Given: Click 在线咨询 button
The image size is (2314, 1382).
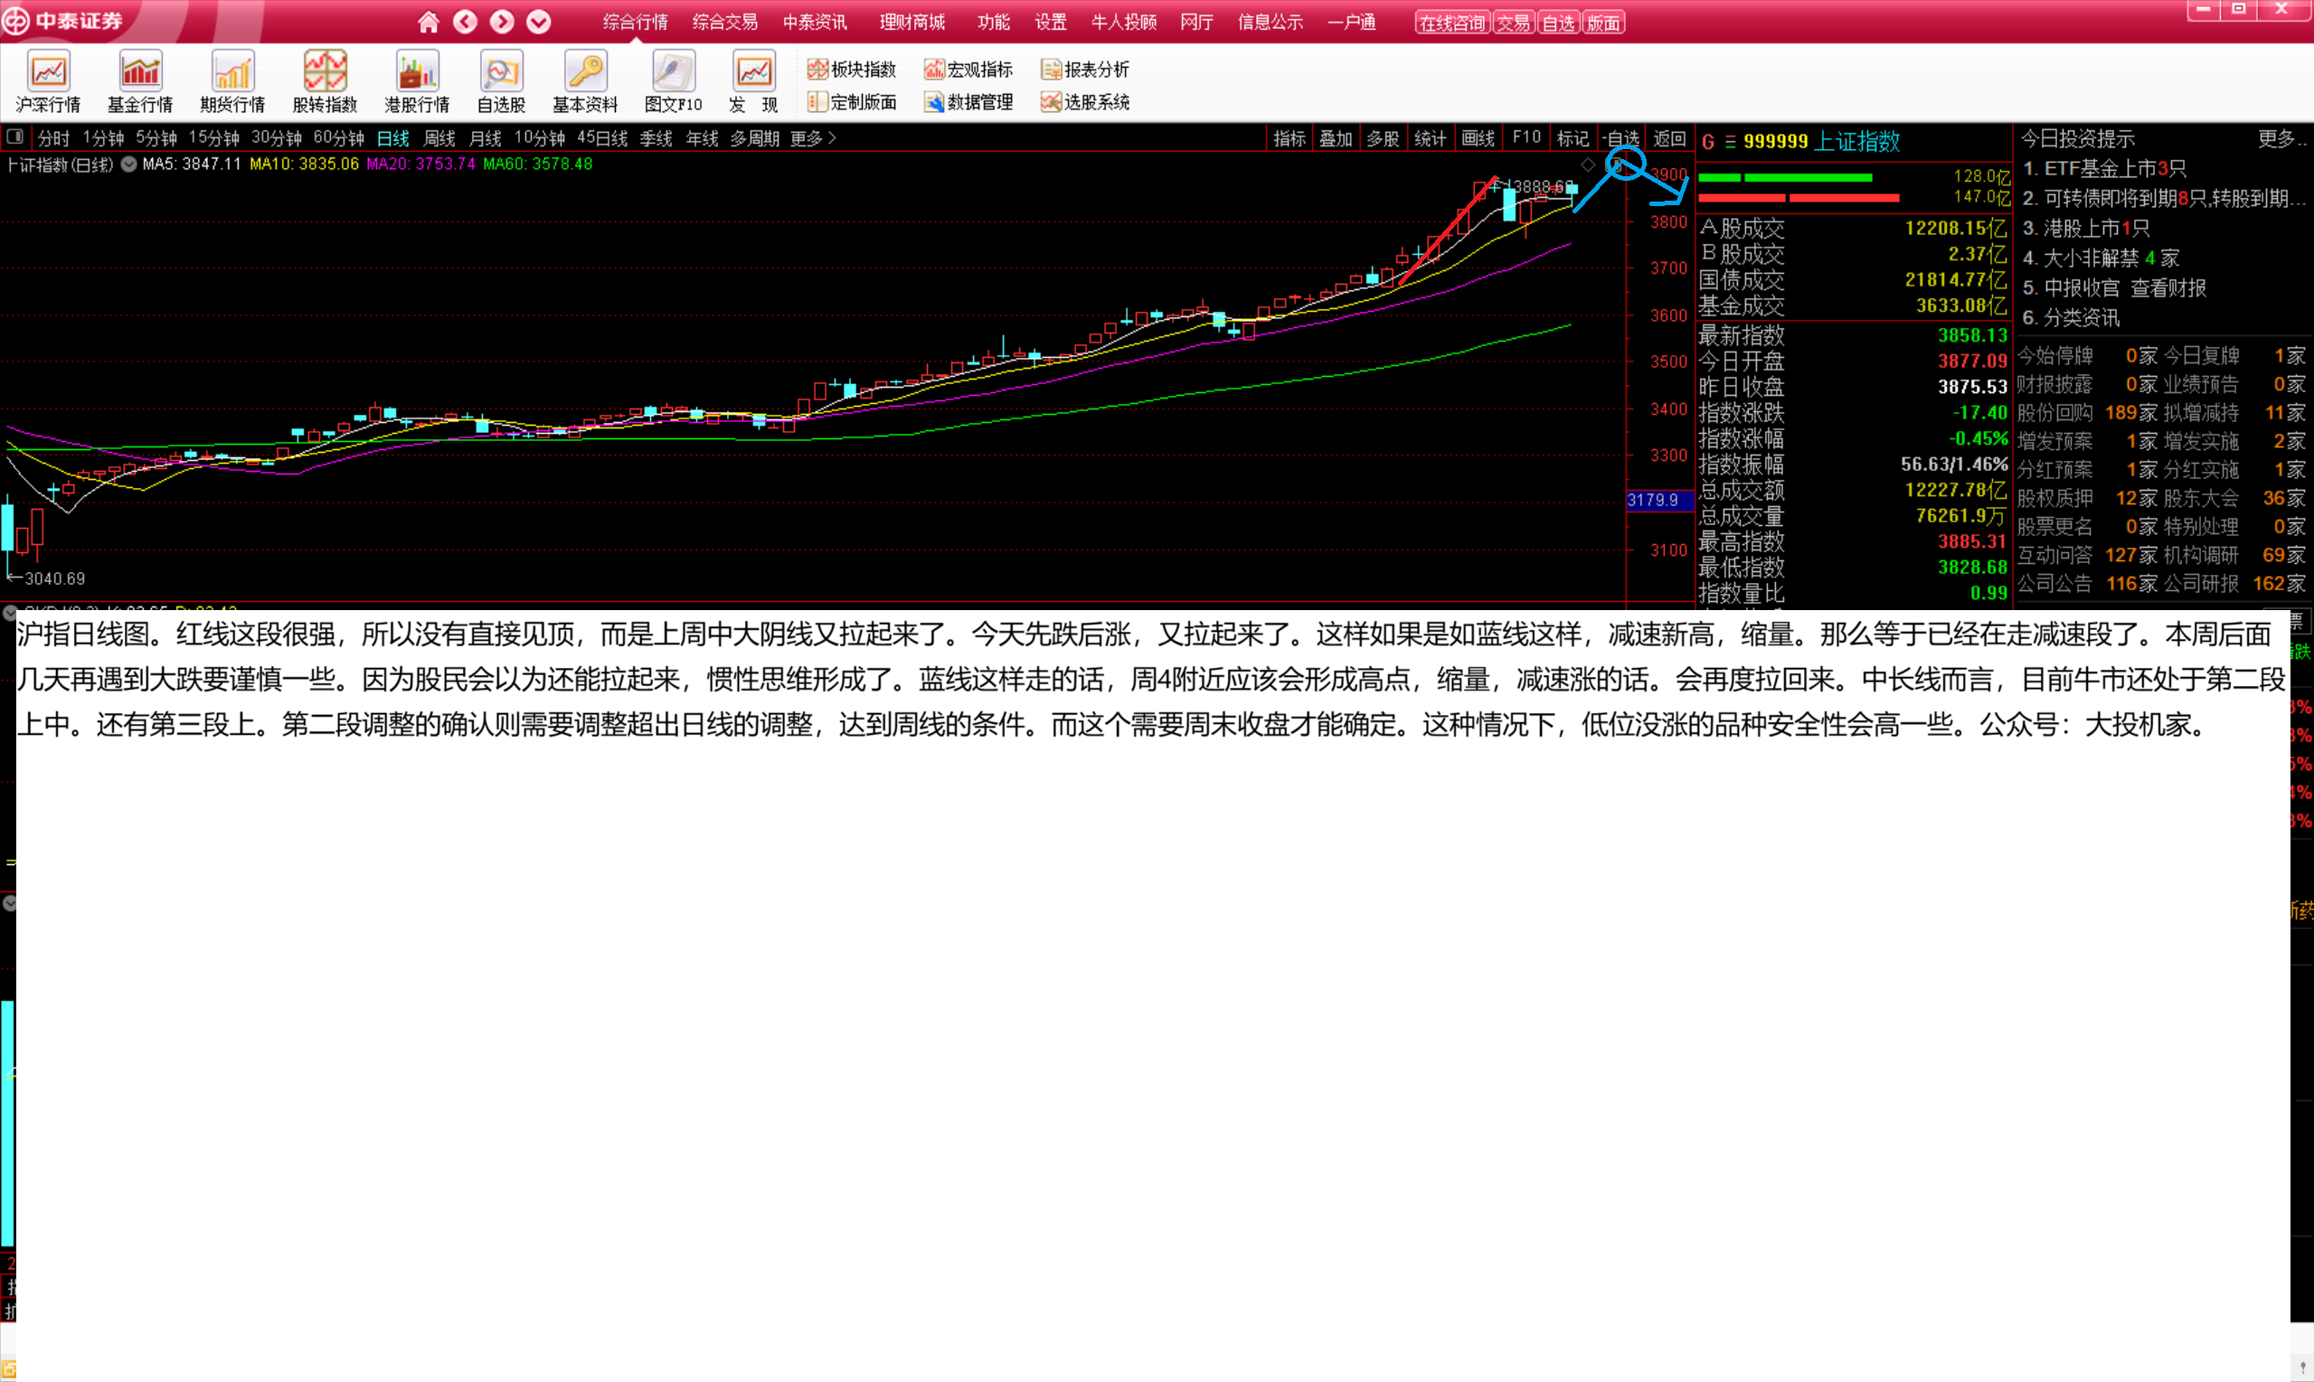Looking at the screenshot, I should click(1453, 23).
